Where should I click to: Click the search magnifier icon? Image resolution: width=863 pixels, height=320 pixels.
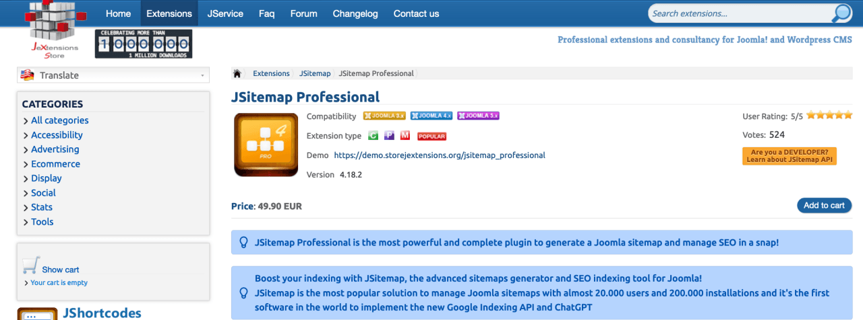click(841, 13)
